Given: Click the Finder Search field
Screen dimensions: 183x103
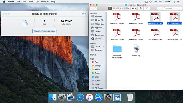Looking at the screenshot, I should 169,8.
